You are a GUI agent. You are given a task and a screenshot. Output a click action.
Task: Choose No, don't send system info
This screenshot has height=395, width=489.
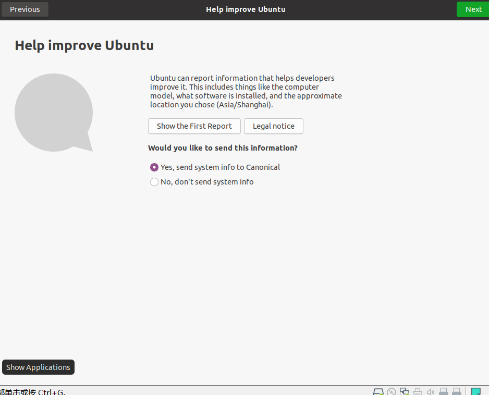pos(202,182)
